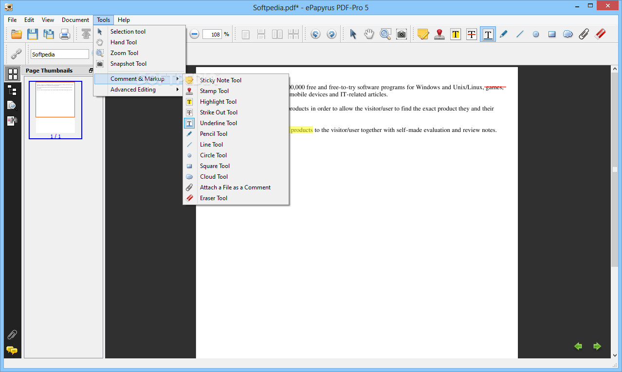Pick Stamp Tool in submenu

click(x=236, y=91)
